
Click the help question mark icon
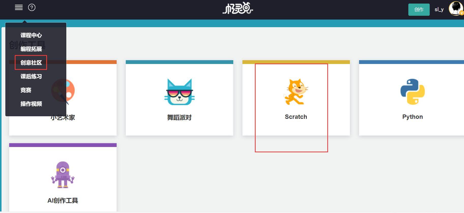32,8
